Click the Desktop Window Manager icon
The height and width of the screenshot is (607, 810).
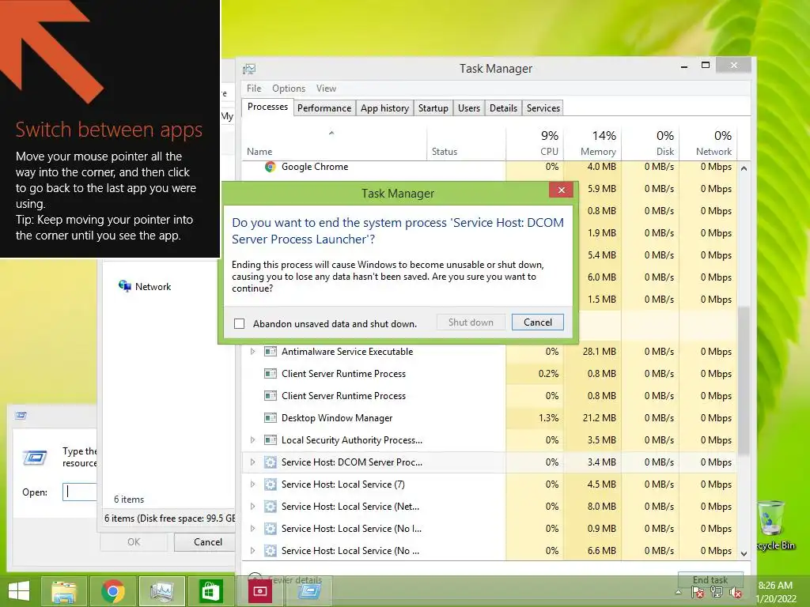click(x=271, y=418)
